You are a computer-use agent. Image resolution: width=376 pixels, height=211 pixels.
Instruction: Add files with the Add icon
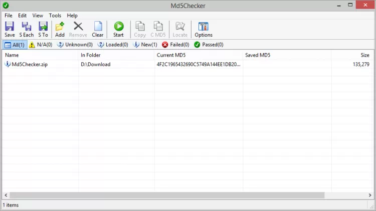coord(60,29)
